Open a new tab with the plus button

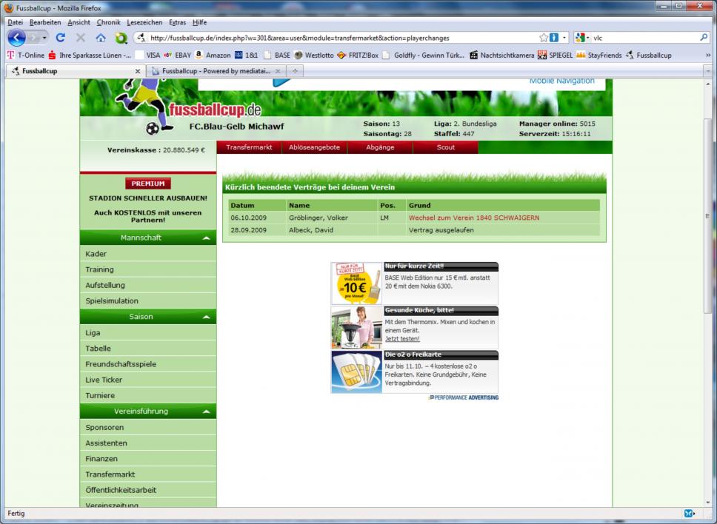pyautogui.click(x=296, y=71)
